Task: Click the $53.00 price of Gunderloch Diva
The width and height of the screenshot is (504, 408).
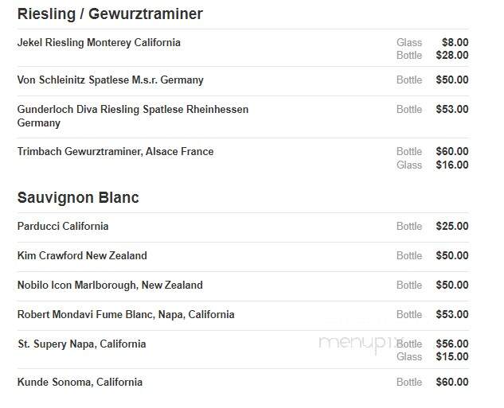Action: click(452, 109)
